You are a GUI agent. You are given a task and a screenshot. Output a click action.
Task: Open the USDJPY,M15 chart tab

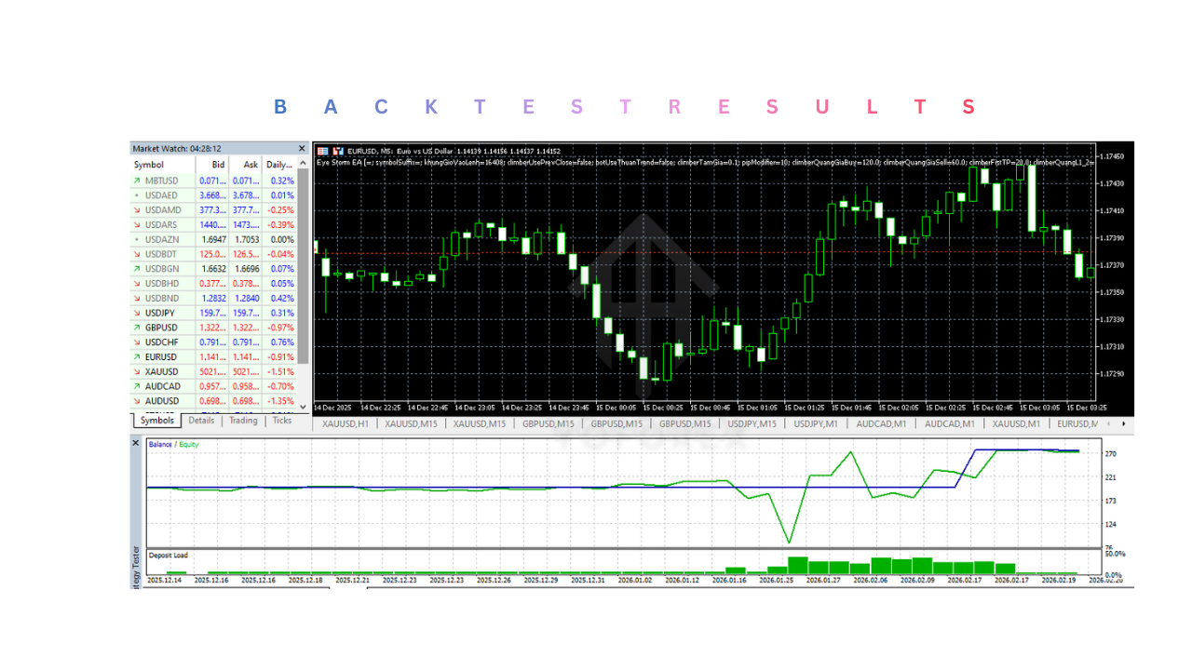click(x=752, y=424)
